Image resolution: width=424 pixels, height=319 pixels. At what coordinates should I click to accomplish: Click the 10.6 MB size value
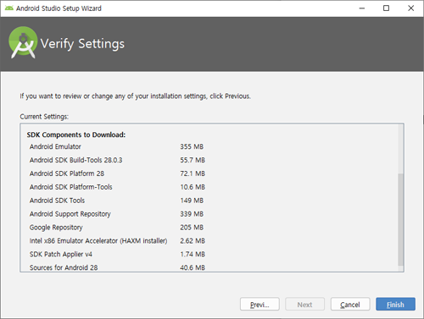tap(192, 187)
